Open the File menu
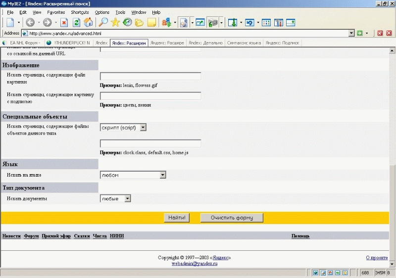Image resolution: width=396 pixels, height=278 pixels. pos(10,12)
